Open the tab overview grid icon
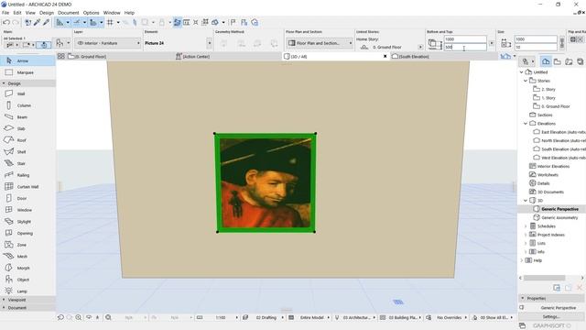Image resolution: width=586 pixels, height=330 pixels. [61, 56]
